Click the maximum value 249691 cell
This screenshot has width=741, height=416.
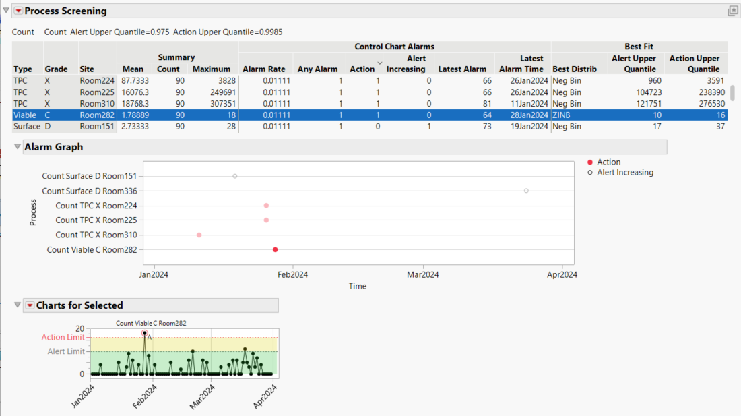coord(222,92)
